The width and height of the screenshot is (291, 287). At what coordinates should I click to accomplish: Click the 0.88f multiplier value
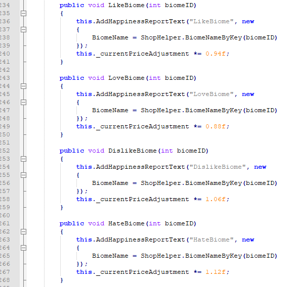(x=216, y=126)
